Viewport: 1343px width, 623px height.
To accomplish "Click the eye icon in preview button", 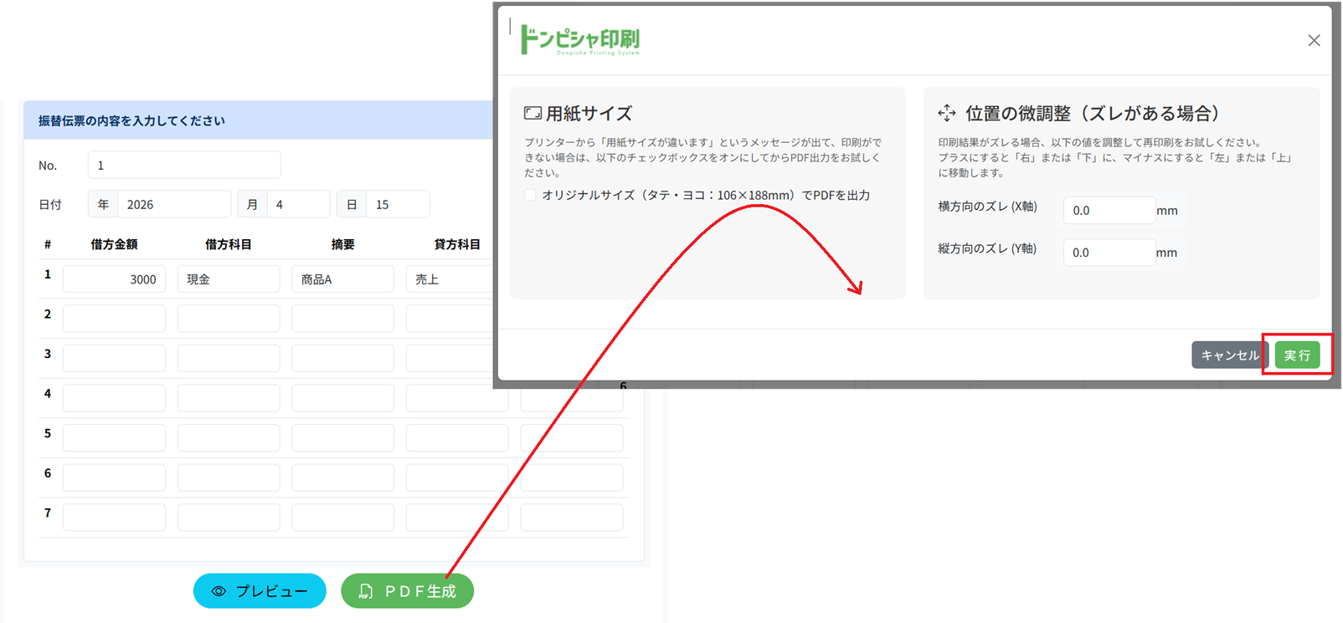I will [219, 591].
